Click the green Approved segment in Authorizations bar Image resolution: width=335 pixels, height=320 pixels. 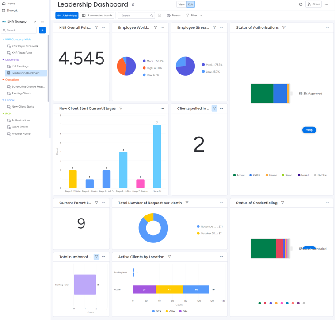(x=262, y=94)
